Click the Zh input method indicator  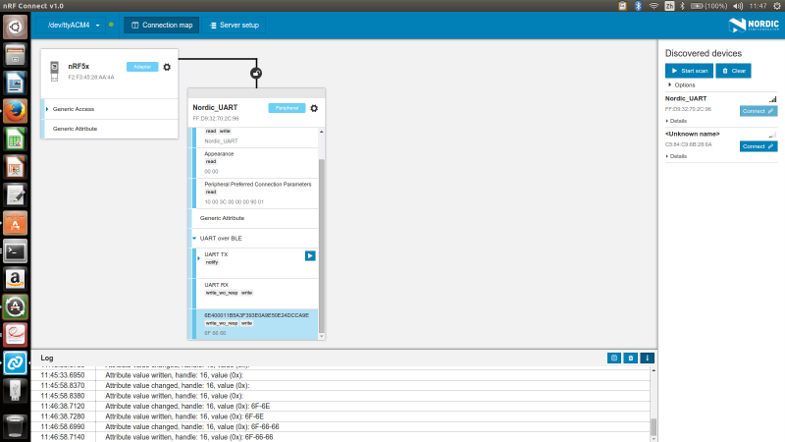[x=669, y=6]
